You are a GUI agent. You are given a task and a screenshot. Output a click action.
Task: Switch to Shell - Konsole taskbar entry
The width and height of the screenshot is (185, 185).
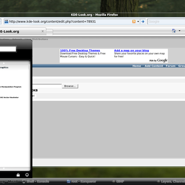point(36,181)
